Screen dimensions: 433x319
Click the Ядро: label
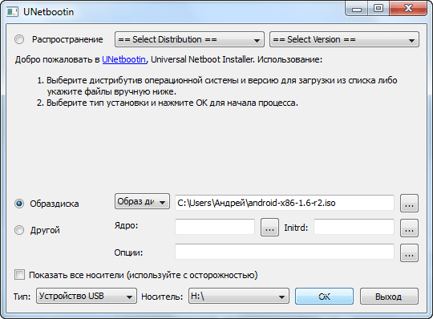(126, 225)
